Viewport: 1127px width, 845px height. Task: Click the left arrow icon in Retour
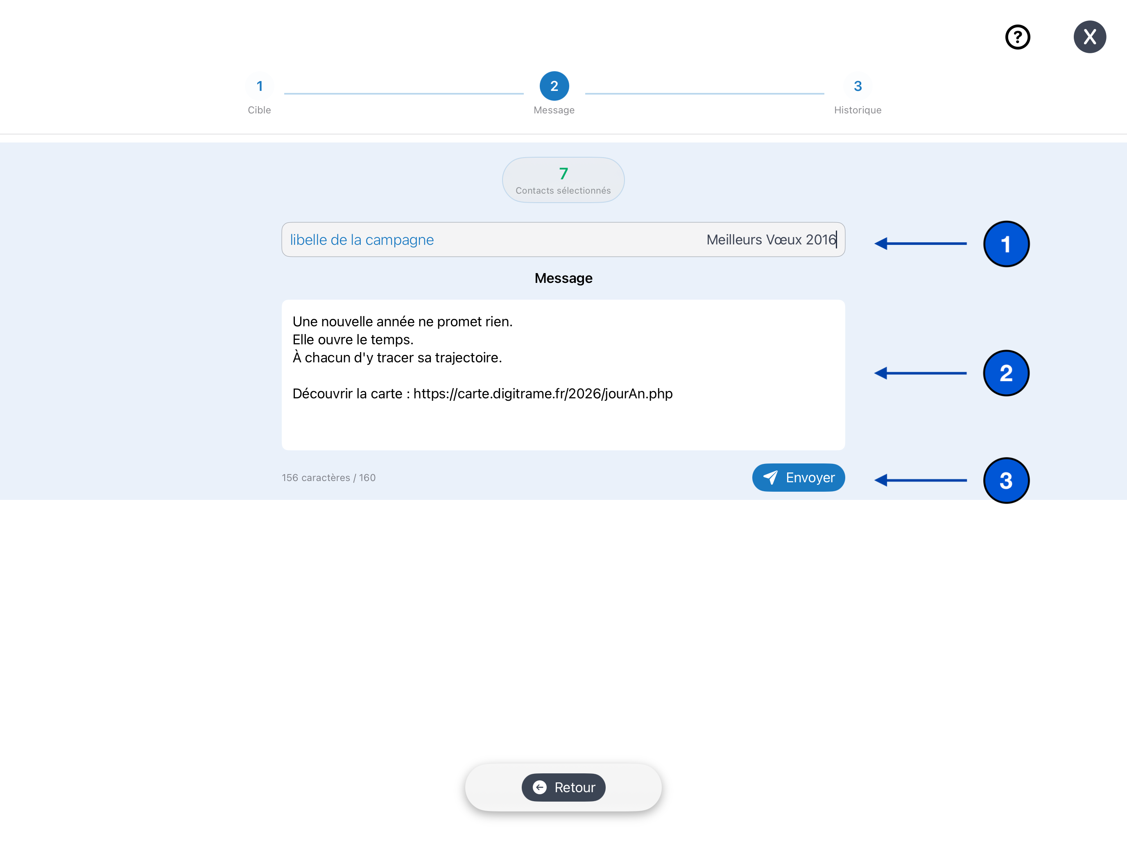(540, 787)
